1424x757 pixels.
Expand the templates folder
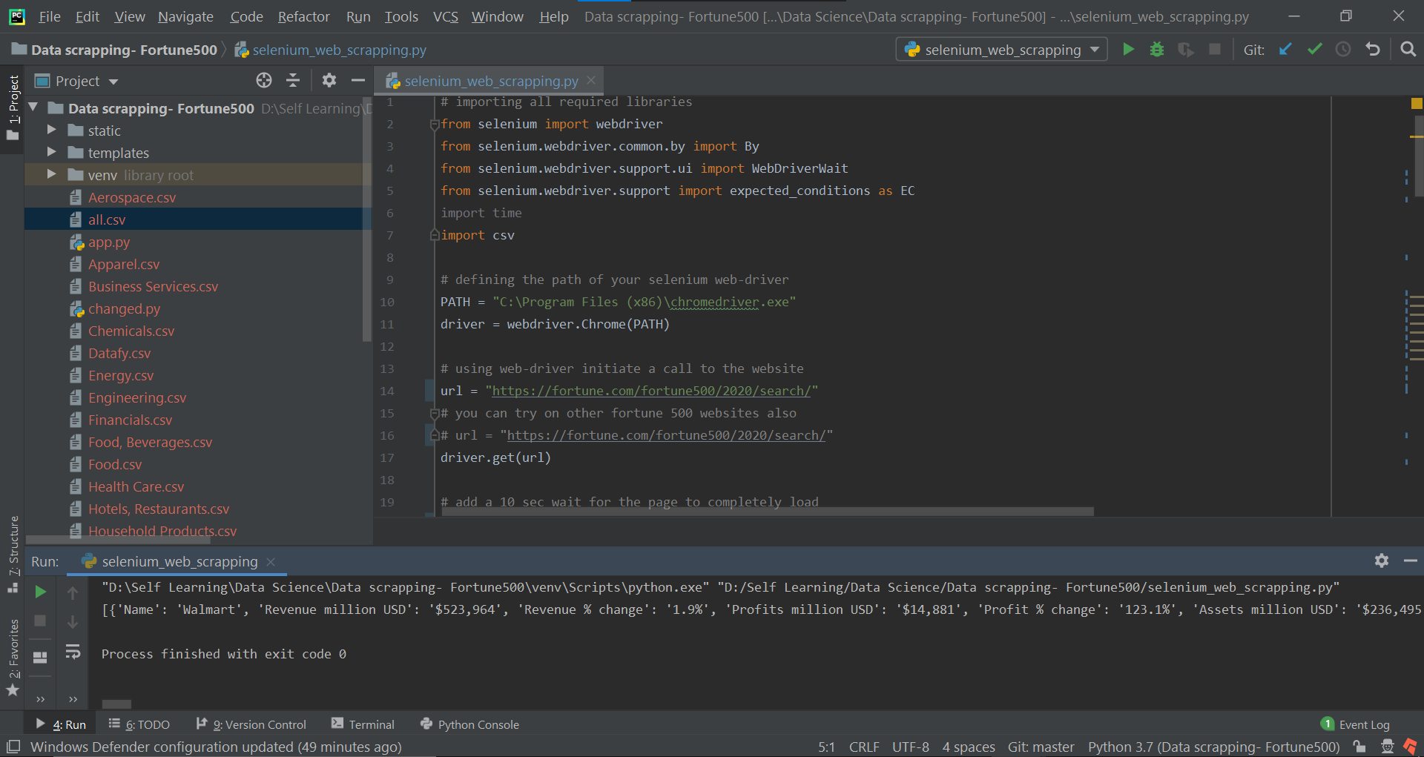coord(51,153)
